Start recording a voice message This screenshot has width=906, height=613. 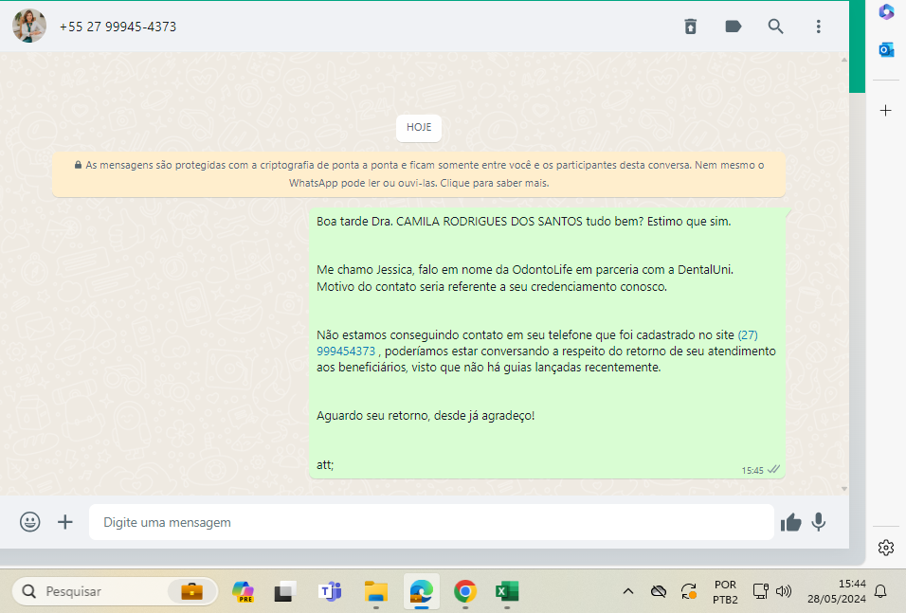[818, 522]
